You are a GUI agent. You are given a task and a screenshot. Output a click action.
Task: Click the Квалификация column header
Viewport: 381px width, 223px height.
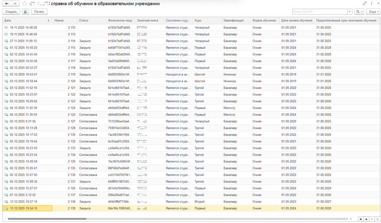tap(236, 21)
